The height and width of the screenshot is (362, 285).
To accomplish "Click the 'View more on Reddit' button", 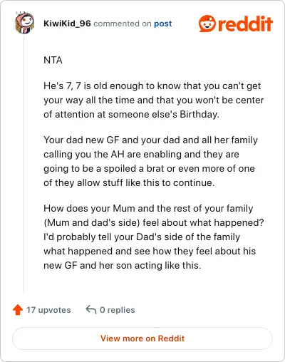I will (142, 338).
